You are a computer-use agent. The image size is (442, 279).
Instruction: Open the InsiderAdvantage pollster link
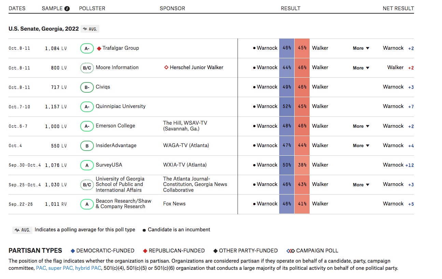point(116,145)
